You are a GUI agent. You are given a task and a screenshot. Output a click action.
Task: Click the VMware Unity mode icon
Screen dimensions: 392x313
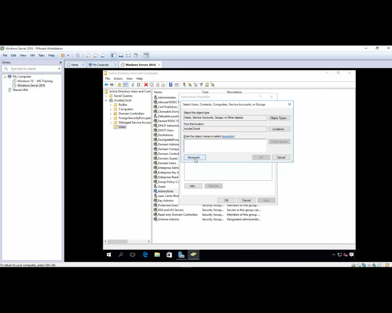[136, 55]
